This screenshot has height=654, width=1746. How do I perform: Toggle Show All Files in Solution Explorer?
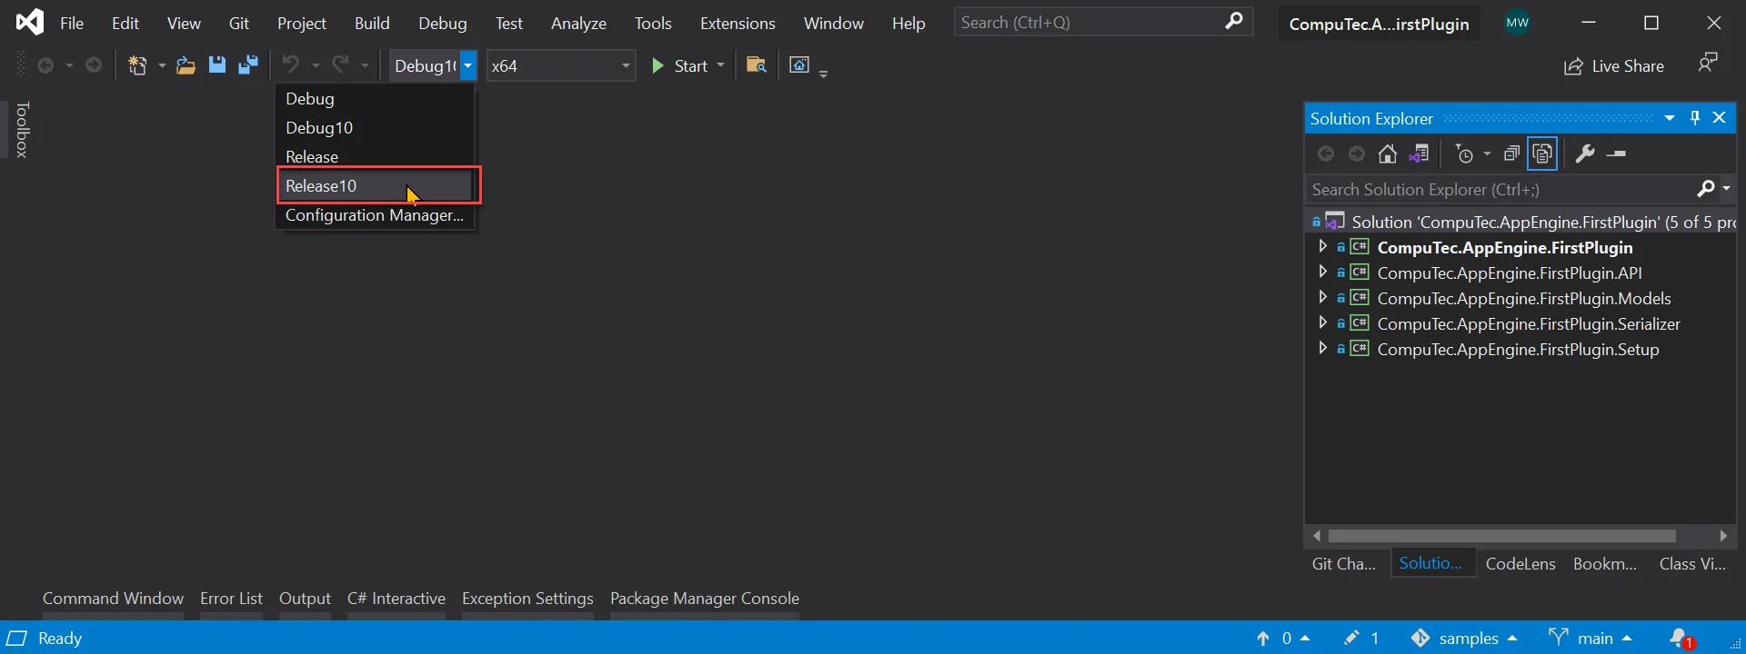click(x=1543, y=154)
